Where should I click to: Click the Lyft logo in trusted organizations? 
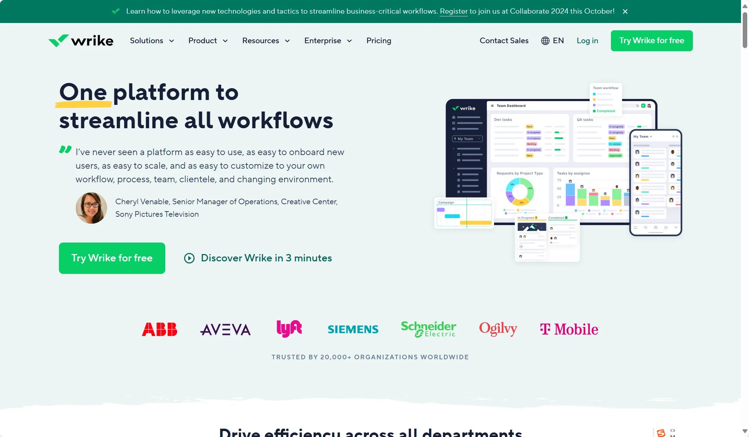point(289,329)
